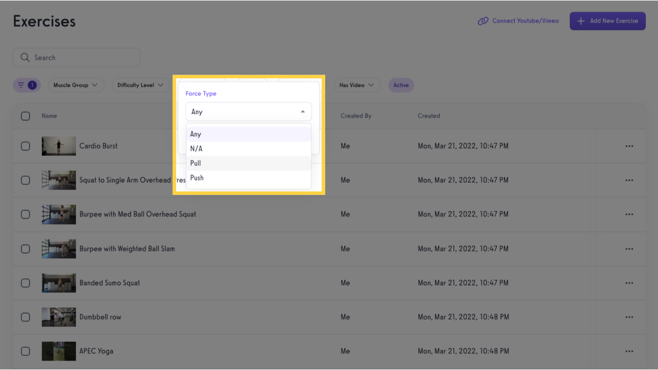This screenshot has height=370, width=658.
Task: Choose Push in Force Type list
Action: tap(248, 178)
